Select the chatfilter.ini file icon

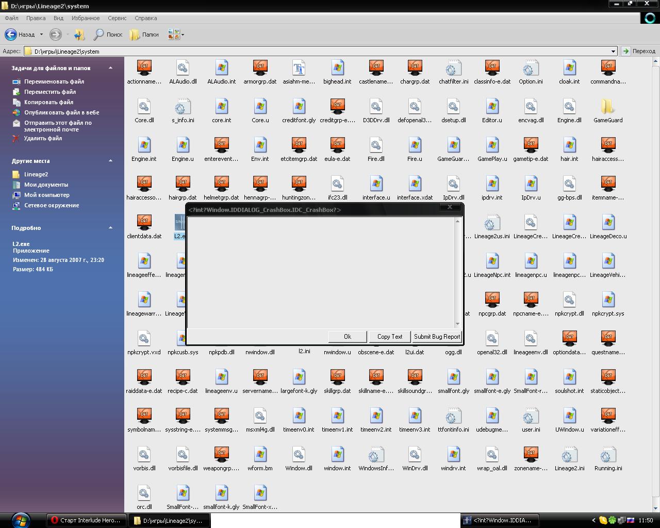[x=453, y=68]
